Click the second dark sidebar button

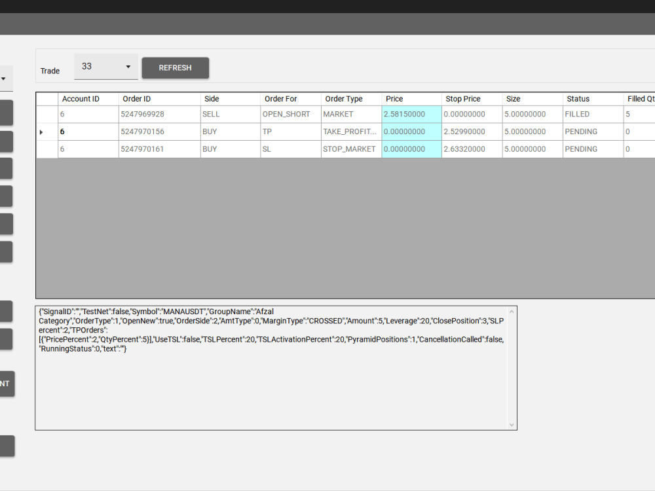point(7,141)
